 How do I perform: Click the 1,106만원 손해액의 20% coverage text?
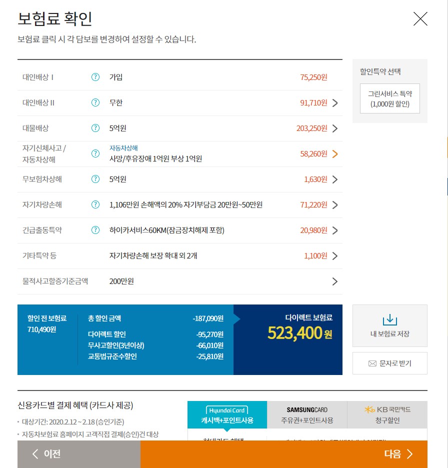point(186,205)
